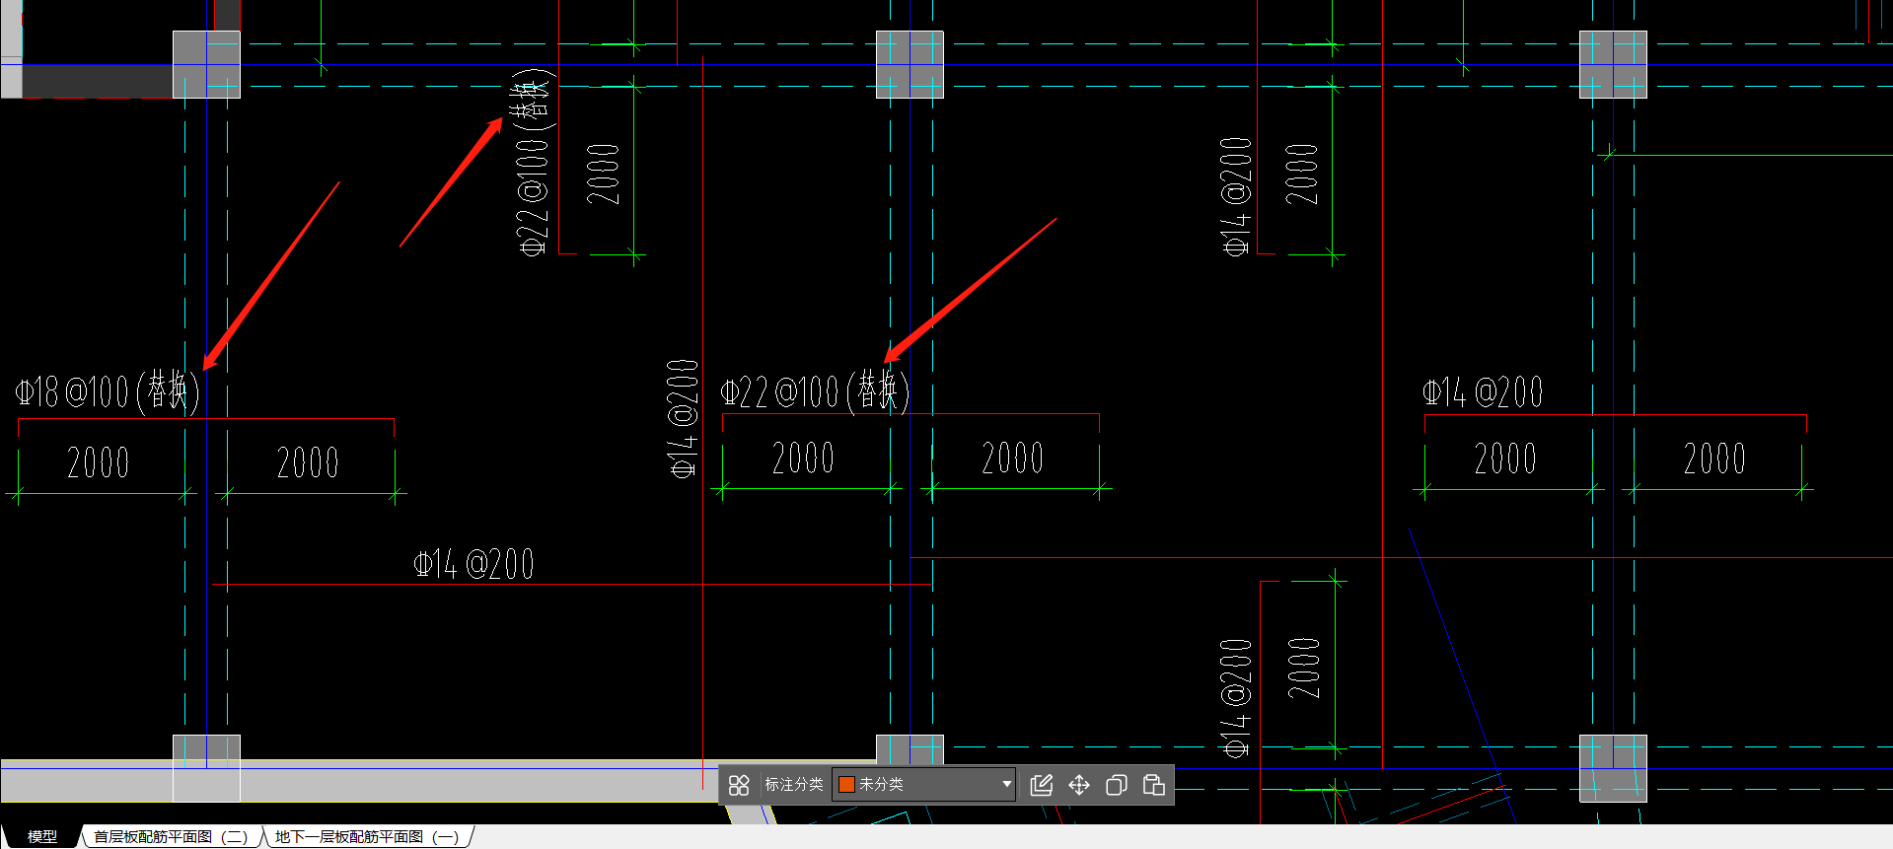
Task: Click the paste clipboard icon in the floating toolbar
Action: [x=1154, y=785]
